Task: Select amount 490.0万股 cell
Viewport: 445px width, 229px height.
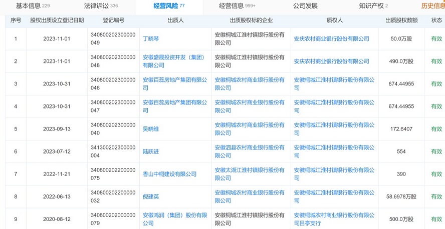Action: point(401,61)
